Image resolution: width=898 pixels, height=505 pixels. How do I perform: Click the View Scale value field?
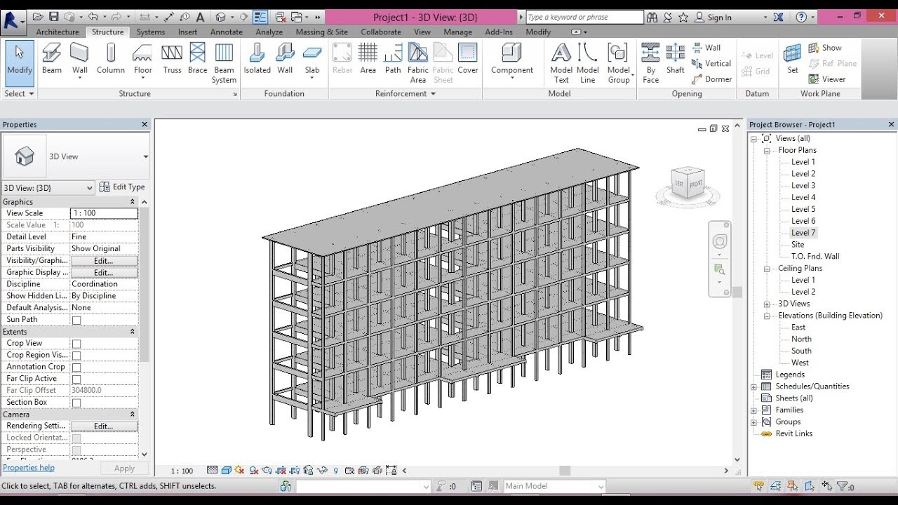pos(104,213)
